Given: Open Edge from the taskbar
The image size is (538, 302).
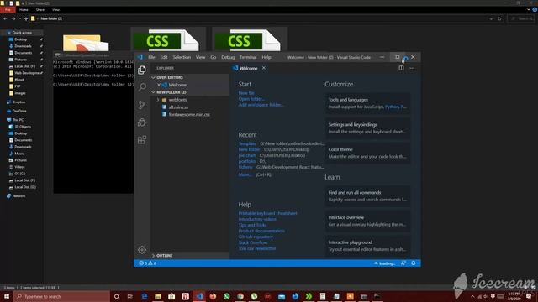Looking at the screenshot, I should 144,296.
